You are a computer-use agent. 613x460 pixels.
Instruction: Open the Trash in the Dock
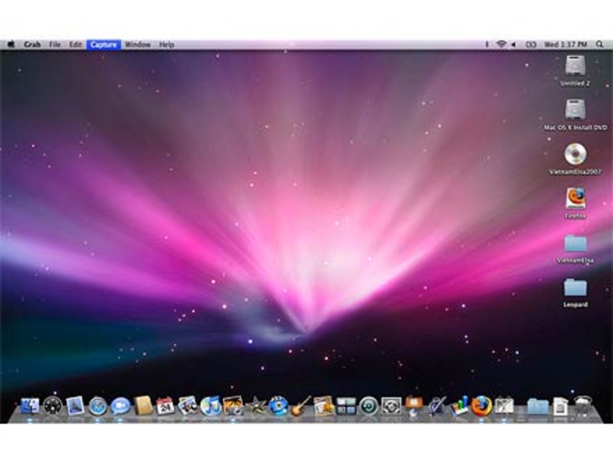(582, 406)
